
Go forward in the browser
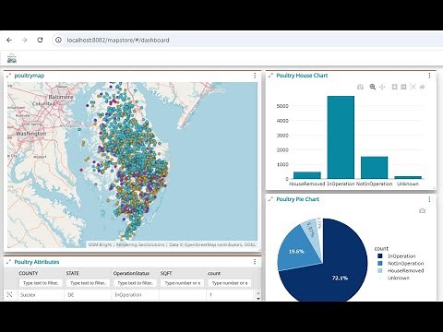point(25,40)
